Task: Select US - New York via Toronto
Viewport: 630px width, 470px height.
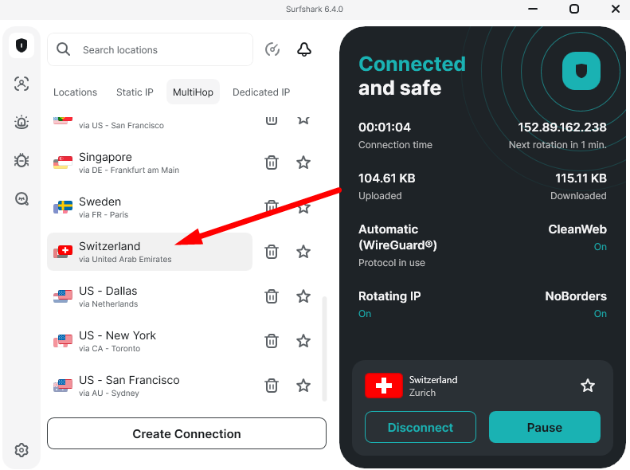Action: (x=150, y=341)
